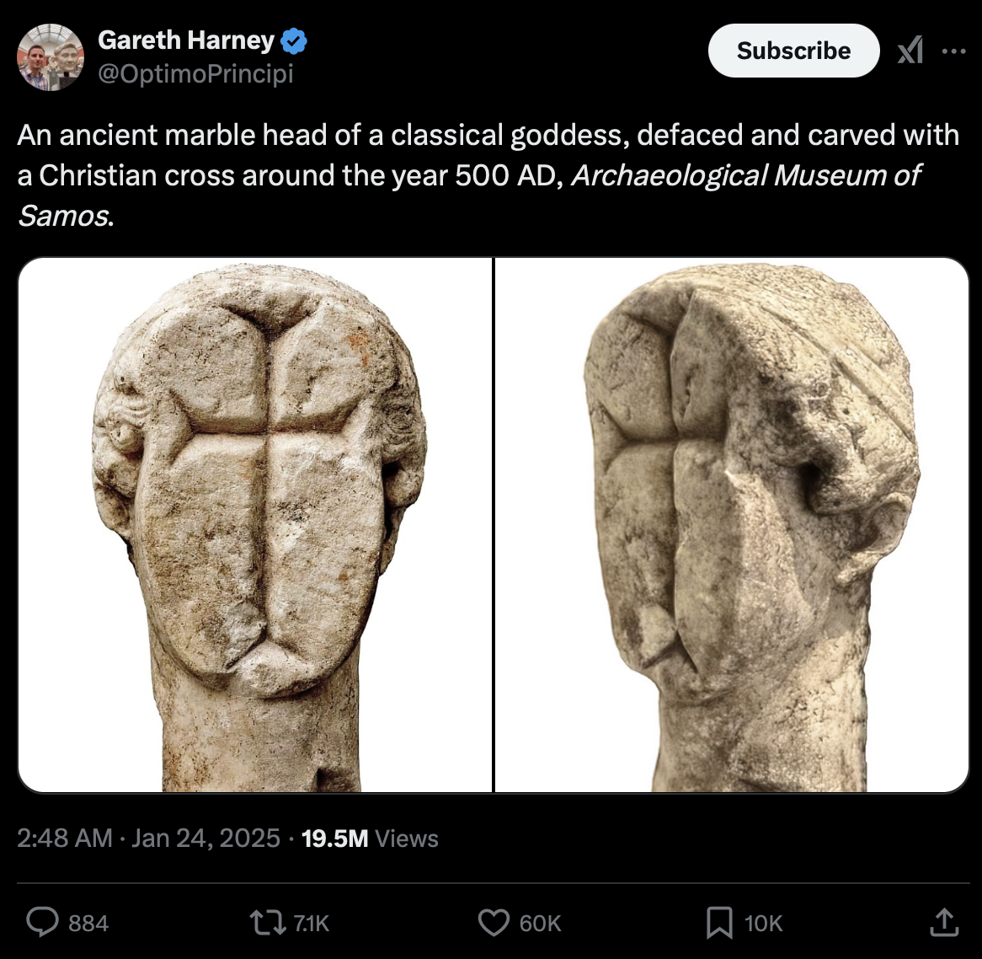Repost this tweet via retweet icon
The height and width of the screenshot is (959, 982).
click(267, 923)
